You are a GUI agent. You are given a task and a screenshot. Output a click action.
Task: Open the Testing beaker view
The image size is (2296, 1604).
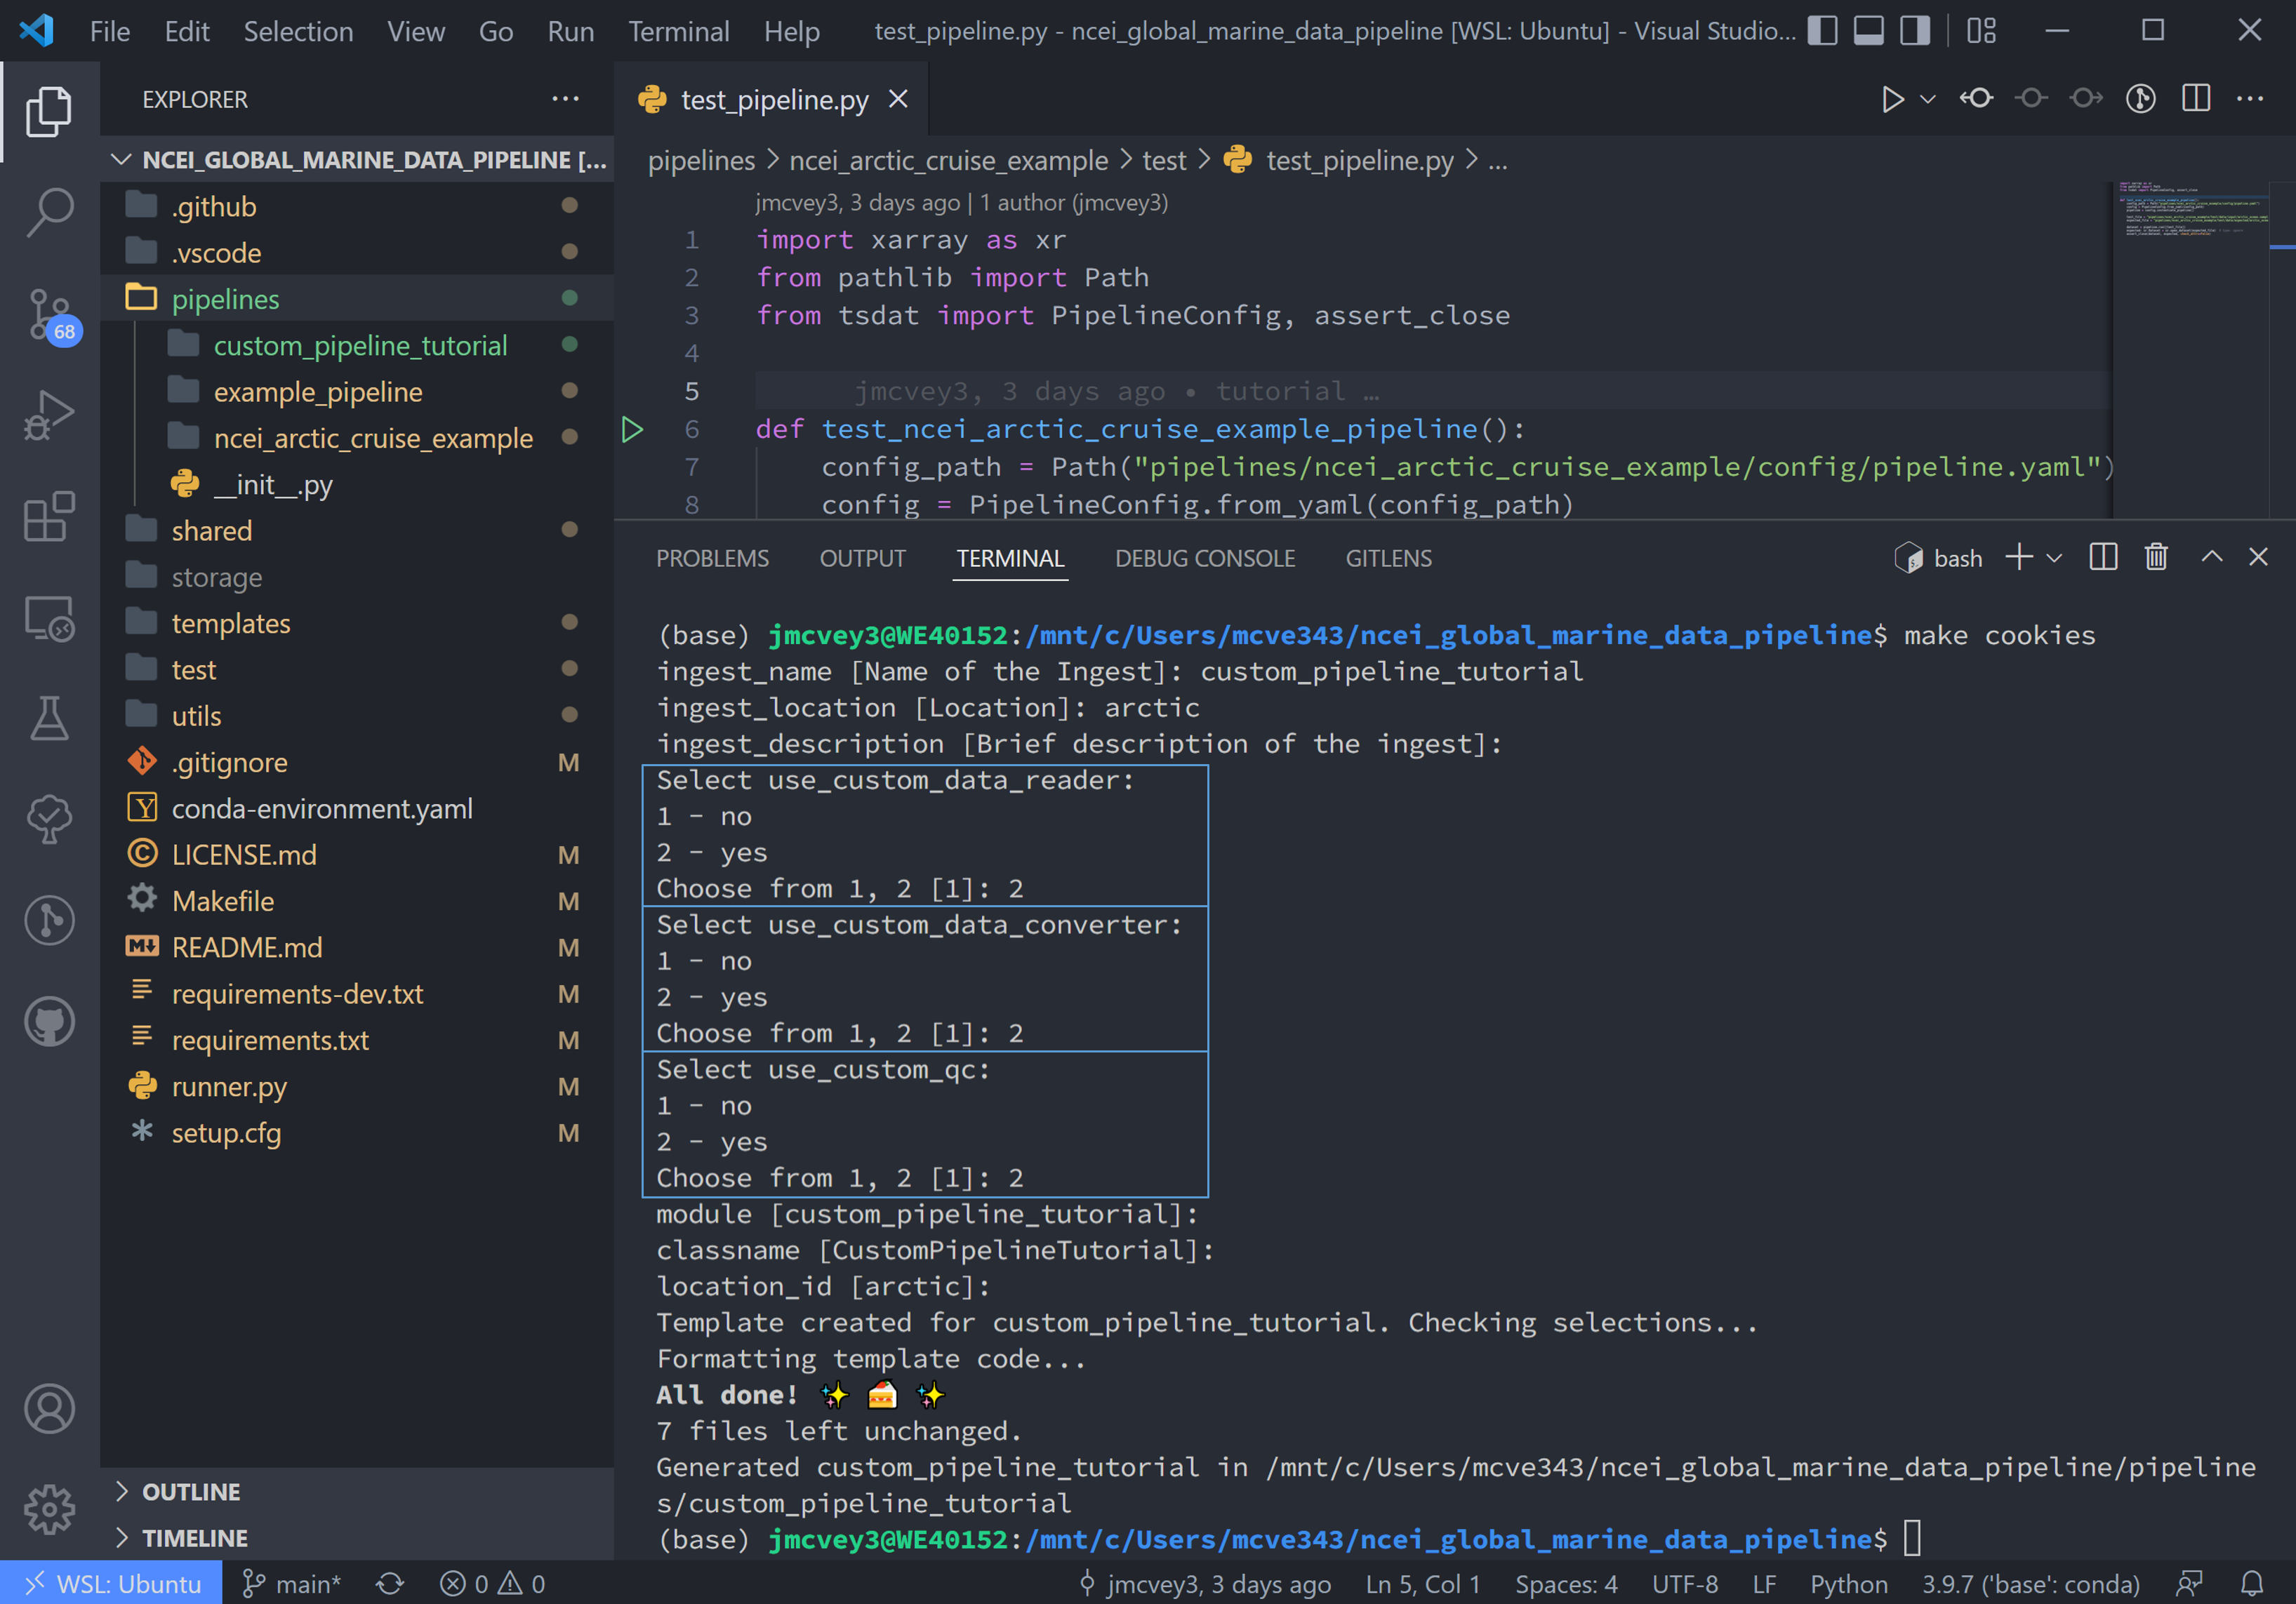(49, 719)
